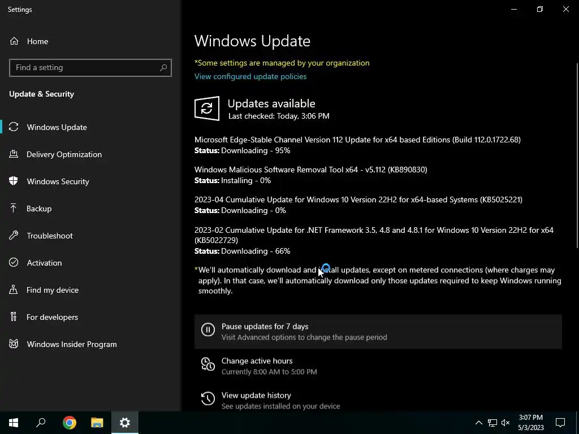Open the Windows Start menu

click(x=14, y=423)
